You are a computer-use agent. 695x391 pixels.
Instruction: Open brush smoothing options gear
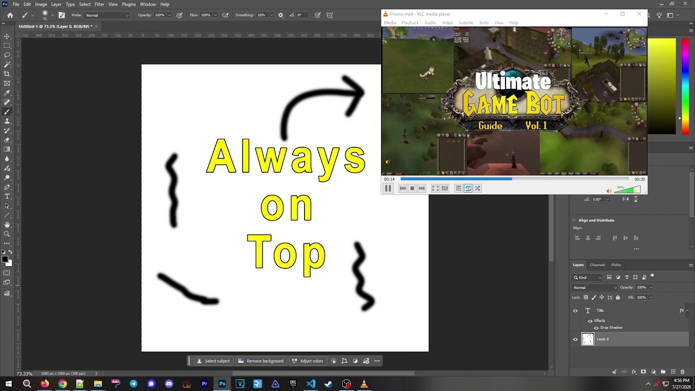(x=281, y=15)
